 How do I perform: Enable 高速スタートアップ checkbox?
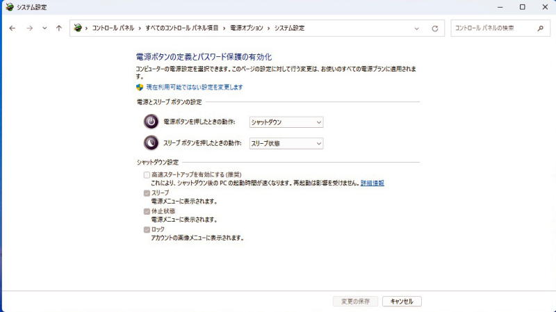147,174
